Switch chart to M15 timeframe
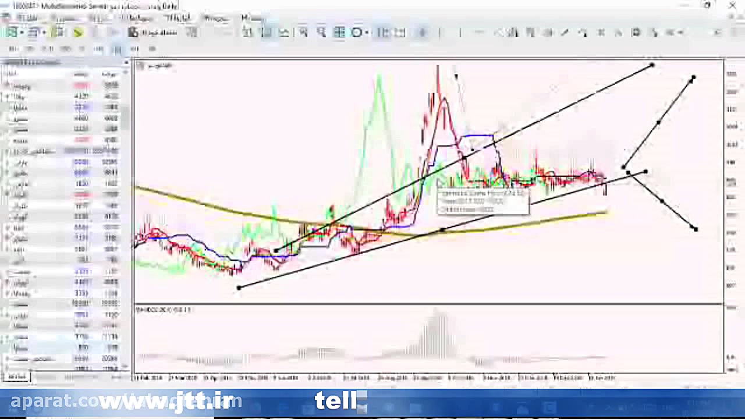Image resolution: width=745 pixels, height=419 pixels. tap(48, 49)
